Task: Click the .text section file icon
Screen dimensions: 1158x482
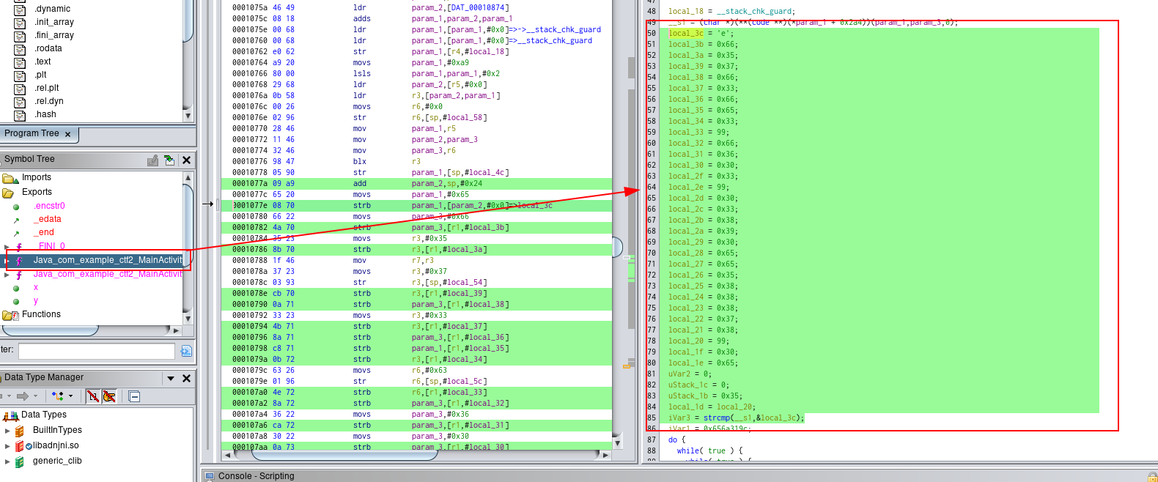Action: (x=21, y=62)
